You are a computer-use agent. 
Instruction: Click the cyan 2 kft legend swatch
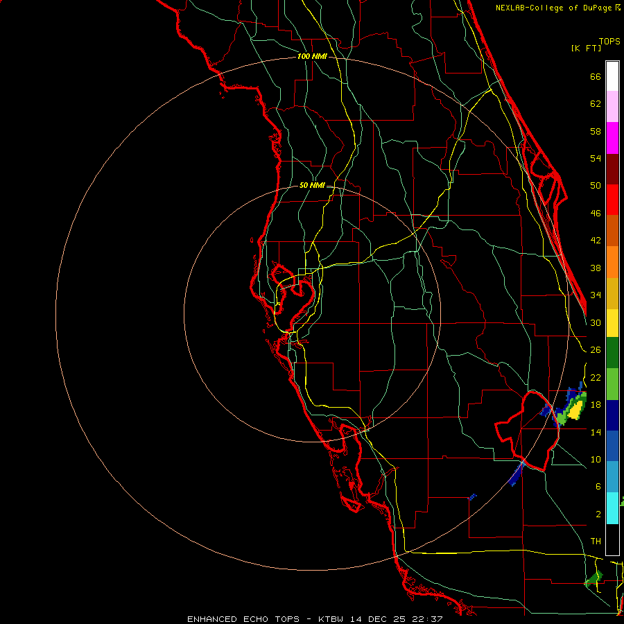(x=612, y=508)
